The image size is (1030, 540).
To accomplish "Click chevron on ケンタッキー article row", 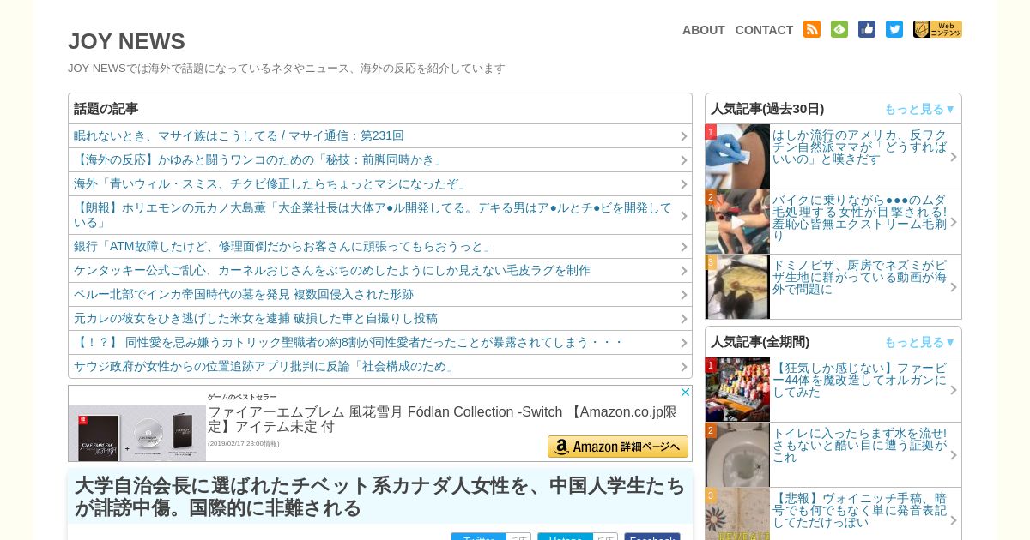I will (684, 271).
